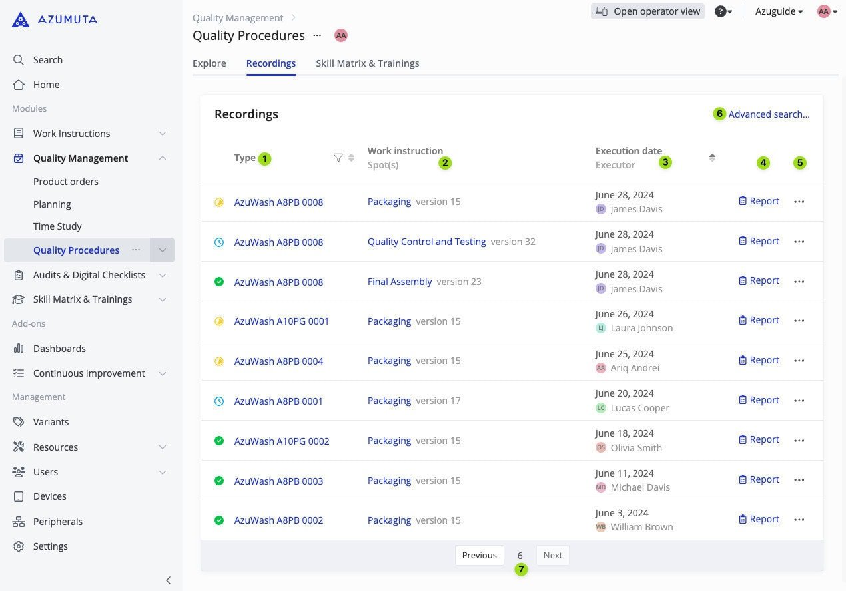The height and width of the screenshot is (591, 846).
Task: Click the clock status icon for AzuWash A8PB 0001
Action: (219, 401)
